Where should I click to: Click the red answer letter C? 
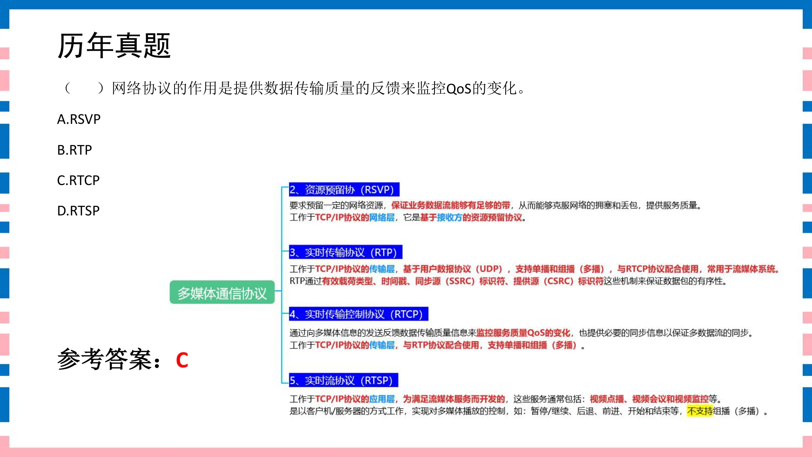click(x=182, y=360)
